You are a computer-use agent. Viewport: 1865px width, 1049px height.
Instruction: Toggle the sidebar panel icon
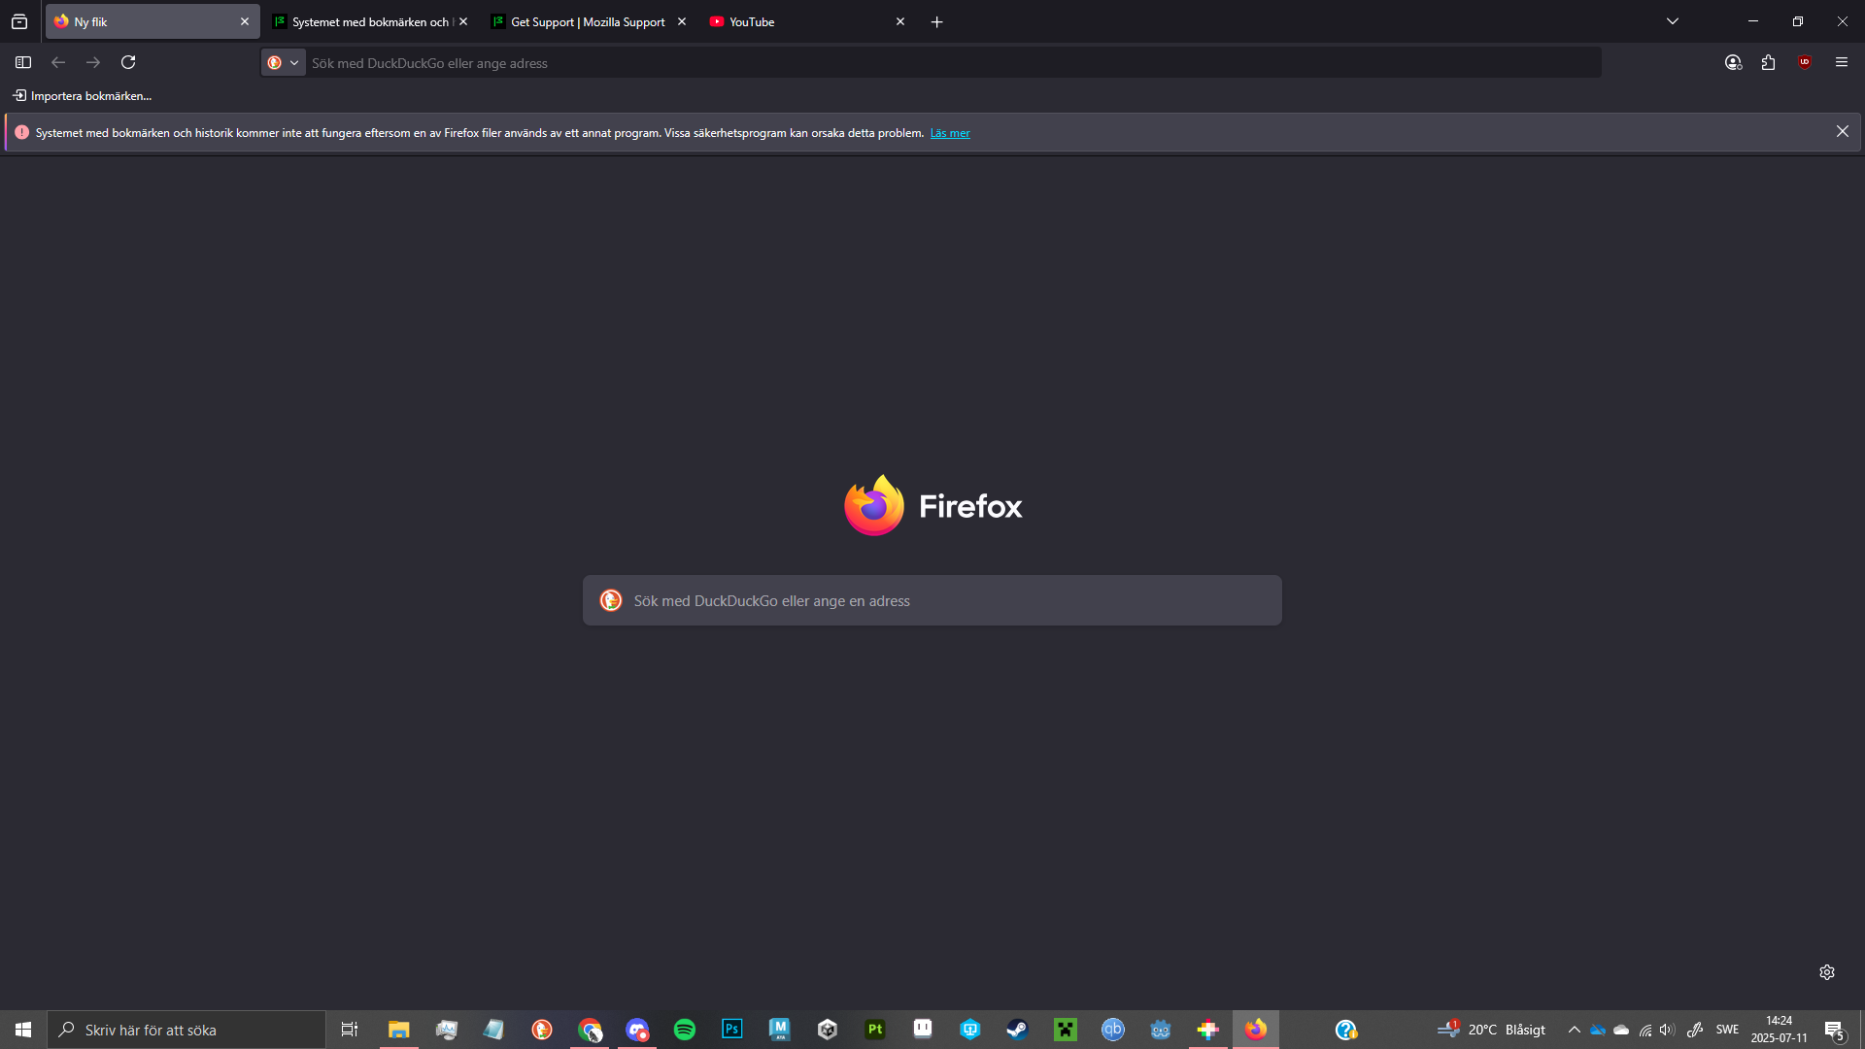click(23, 62)
